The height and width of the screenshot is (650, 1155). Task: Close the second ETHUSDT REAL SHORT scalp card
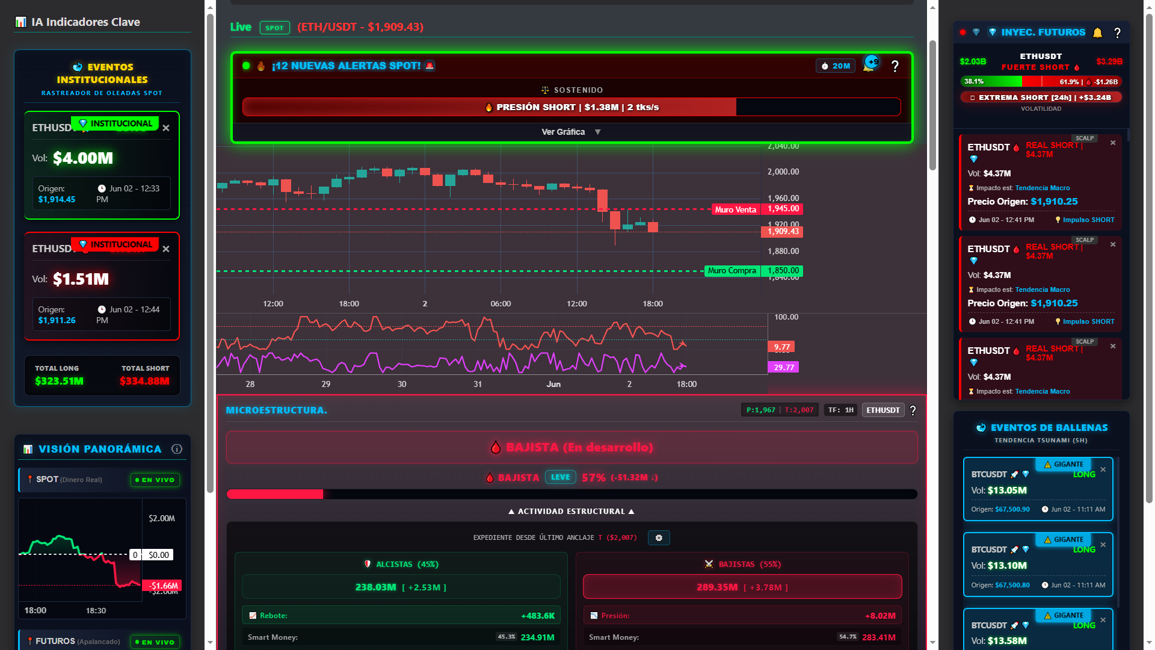point(1113,245)
